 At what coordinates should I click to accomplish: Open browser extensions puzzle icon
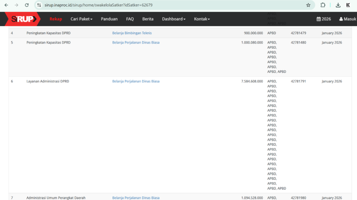coord(323,5)
